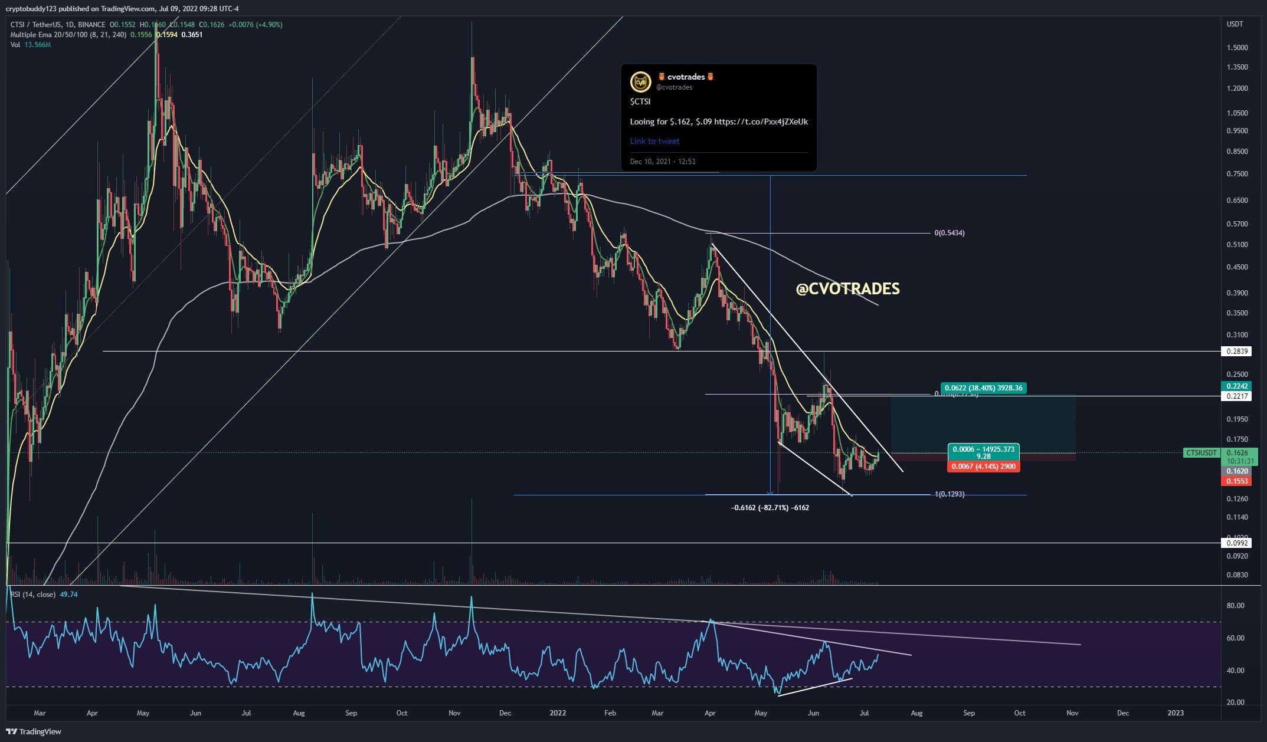Click the Vol 13.566M volume legend

[x=31, y=45]
